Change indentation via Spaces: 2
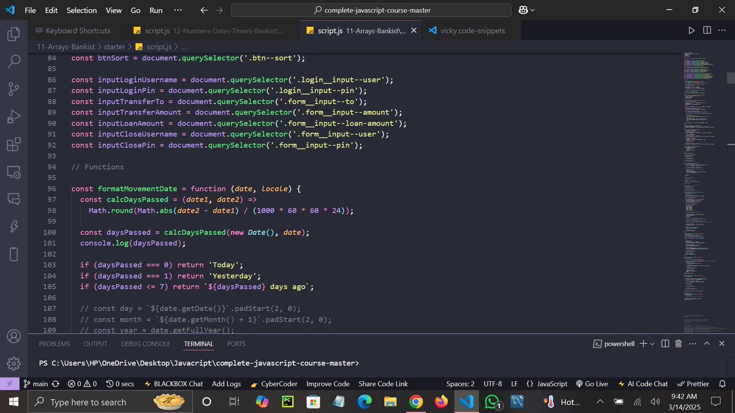Viewport: 735px width, 413px height. 460,384
